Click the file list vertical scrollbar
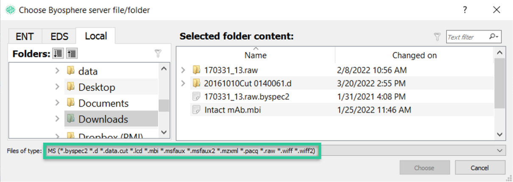The height and width of the screenshot is (182, 513). point(500,94)
